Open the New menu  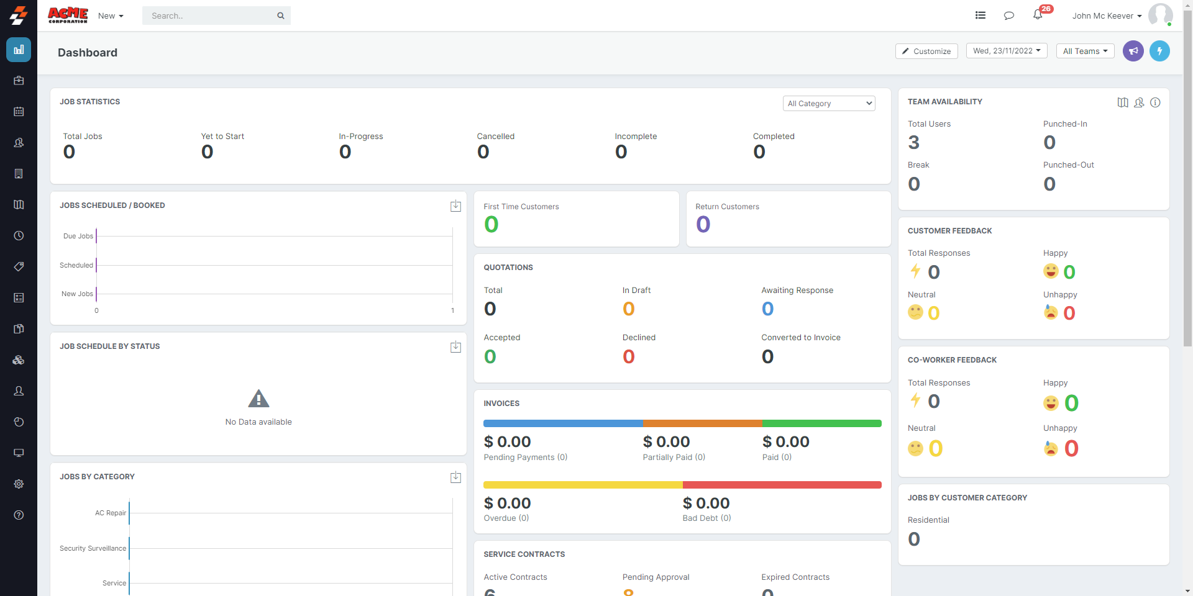(x=111, y=16)
